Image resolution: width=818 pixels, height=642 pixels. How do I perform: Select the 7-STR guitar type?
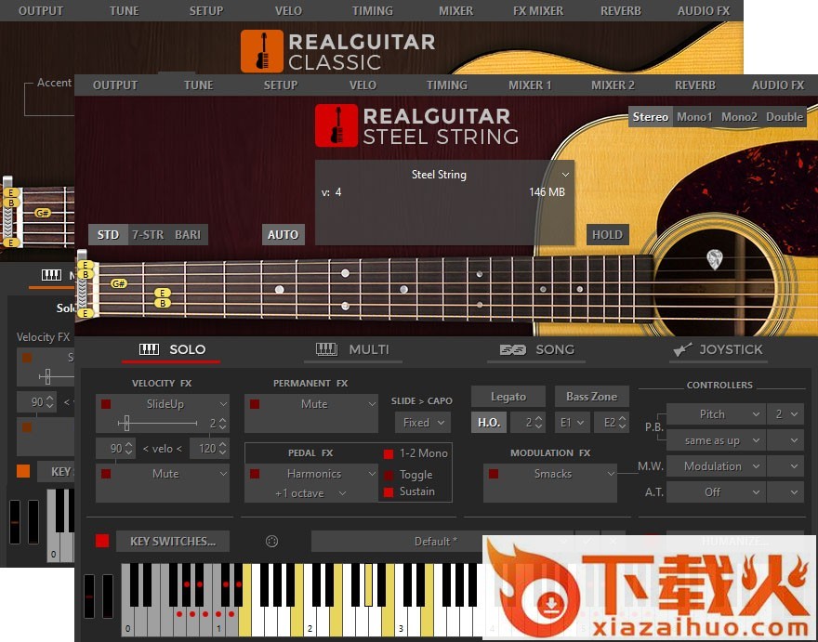[x=148, y=235]
